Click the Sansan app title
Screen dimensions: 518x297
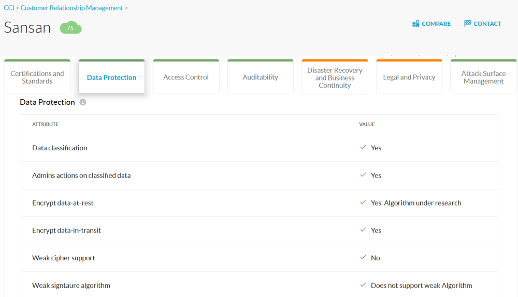27,28
